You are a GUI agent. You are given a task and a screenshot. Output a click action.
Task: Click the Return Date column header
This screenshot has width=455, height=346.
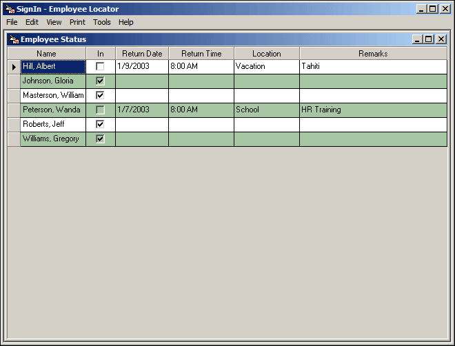point(142,54)
